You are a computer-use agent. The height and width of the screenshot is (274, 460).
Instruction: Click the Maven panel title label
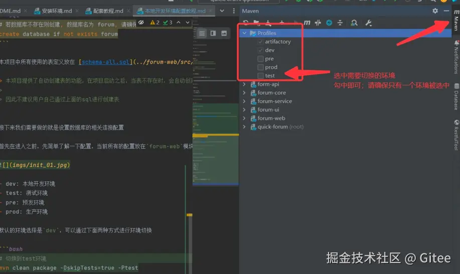[250, 11]
